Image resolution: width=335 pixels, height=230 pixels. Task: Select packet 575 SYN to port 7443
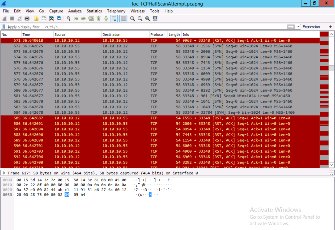coord(160,63)
